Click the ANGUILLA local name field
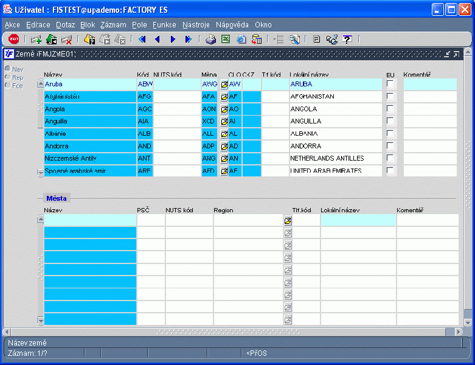 [x=335, y=122]
